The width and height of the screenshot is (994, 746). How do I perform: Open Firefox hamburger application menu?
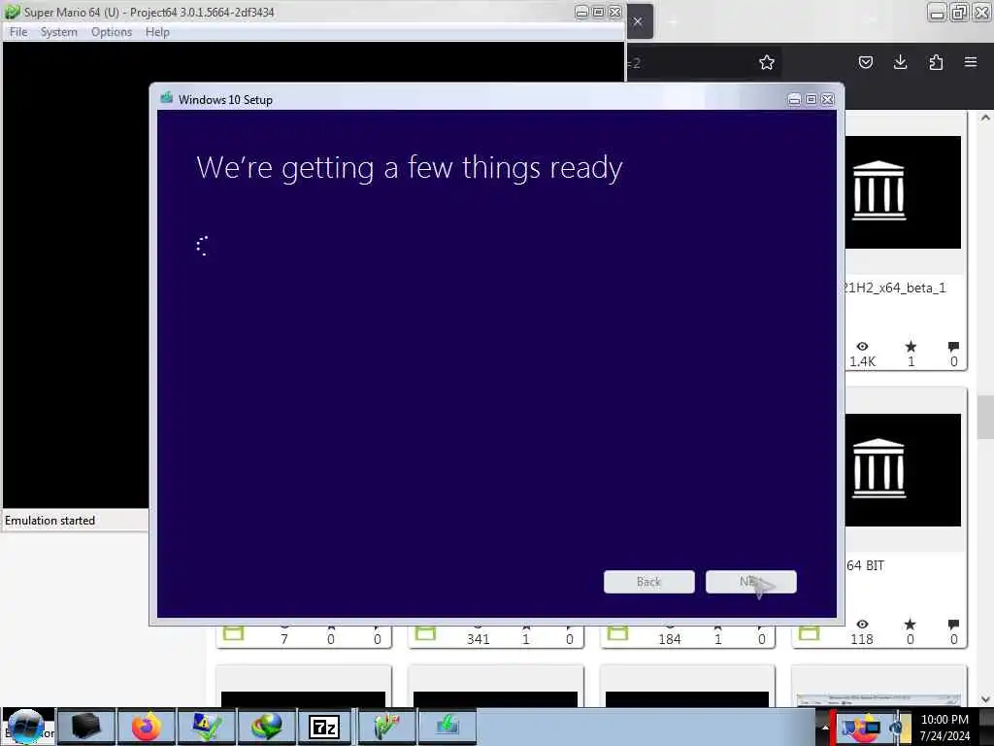[x=971, y=62]
